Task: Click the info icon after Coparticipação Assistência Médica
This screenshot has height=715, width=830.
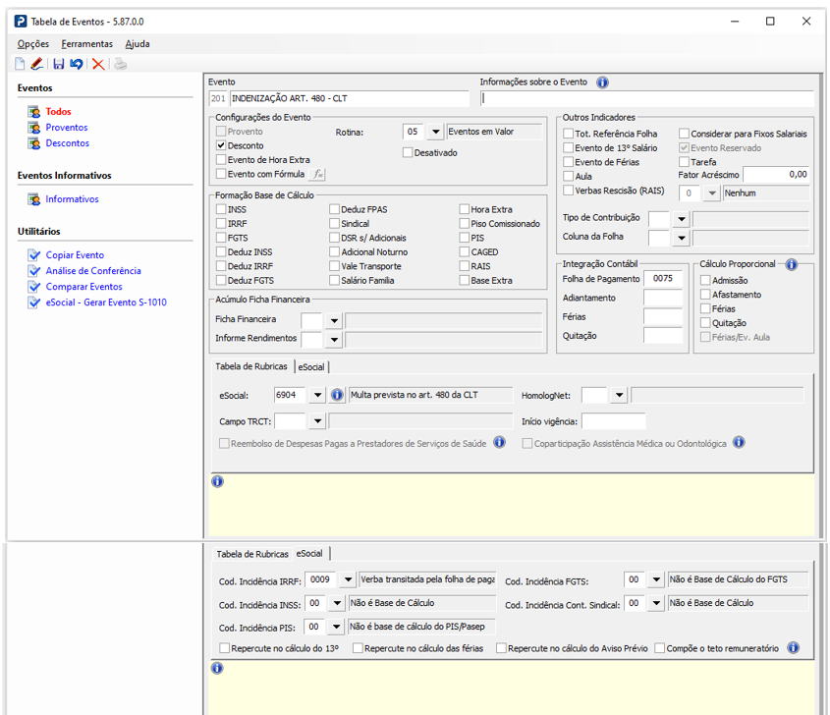Action: [x=739, y=442]
